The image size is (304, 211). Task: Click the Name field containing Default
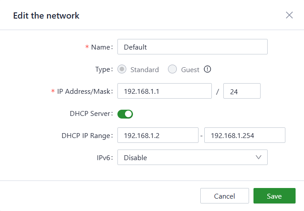pyautogui.click(x=192, y=47)
